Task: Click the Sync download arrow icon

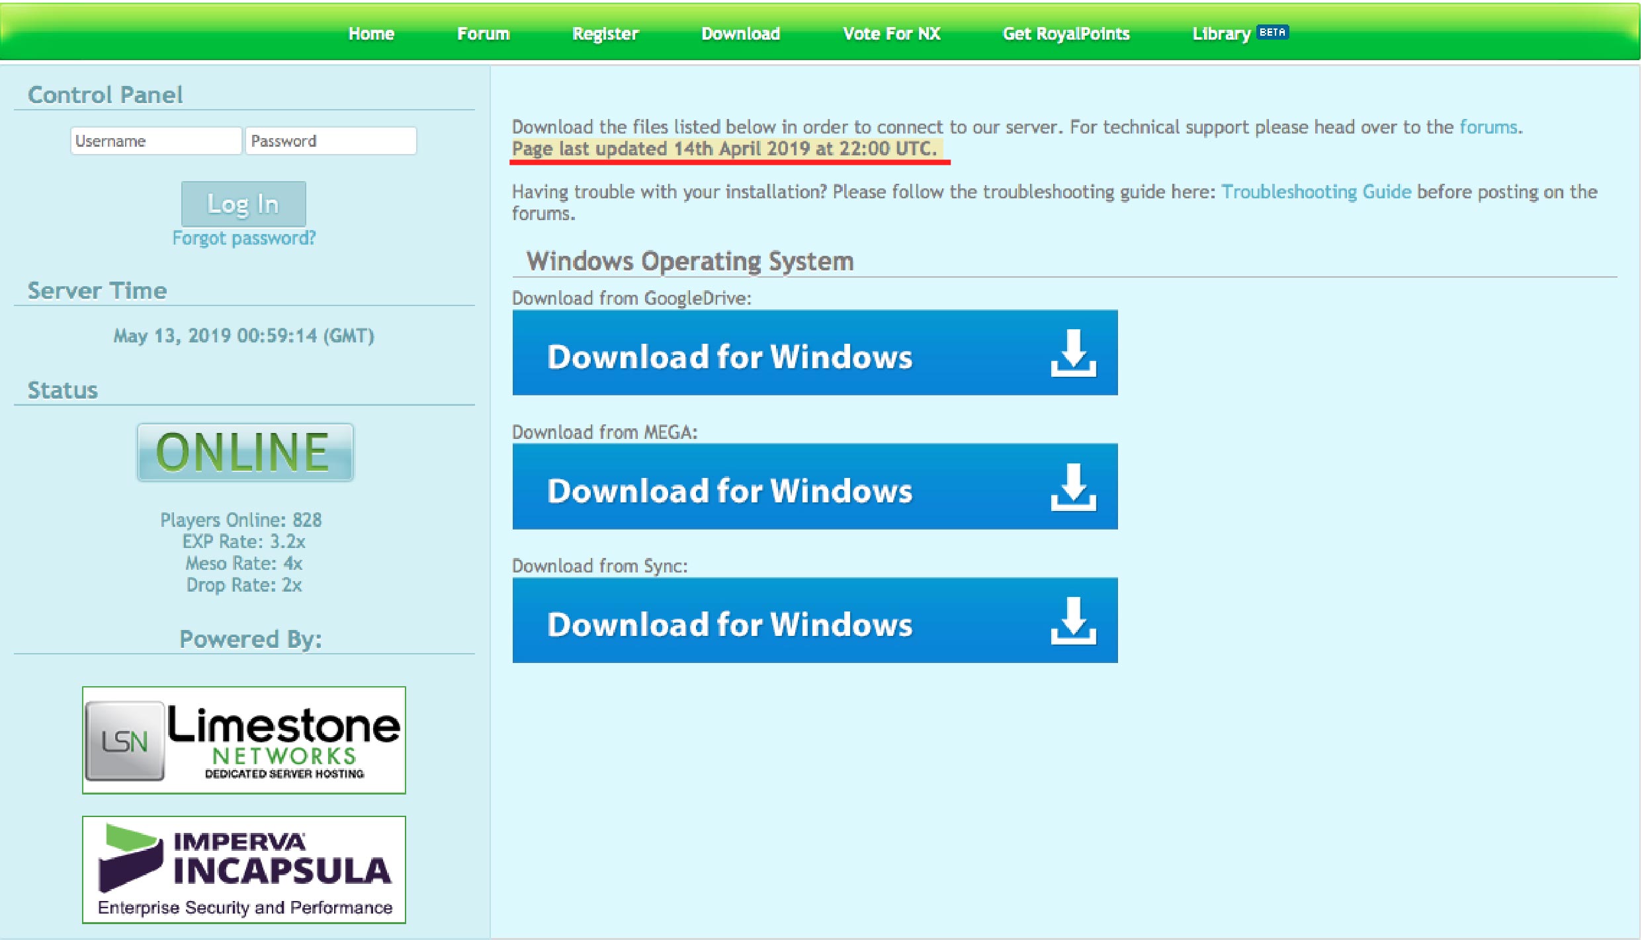Action: [x=1072, y=621]
